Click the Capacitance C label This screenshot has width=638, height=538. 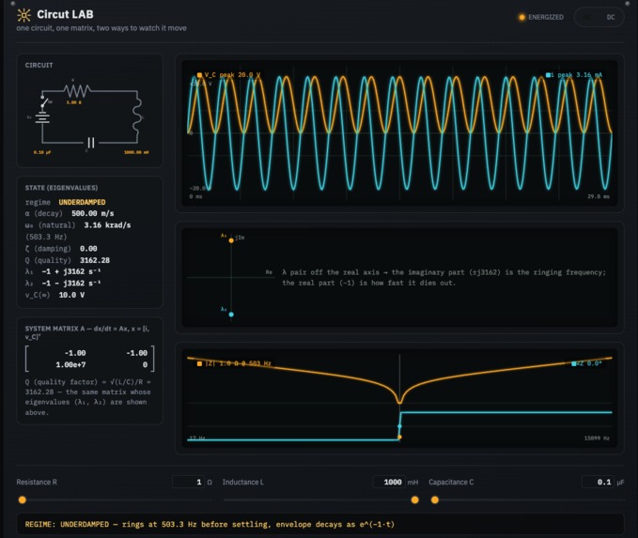pos(451,483)
